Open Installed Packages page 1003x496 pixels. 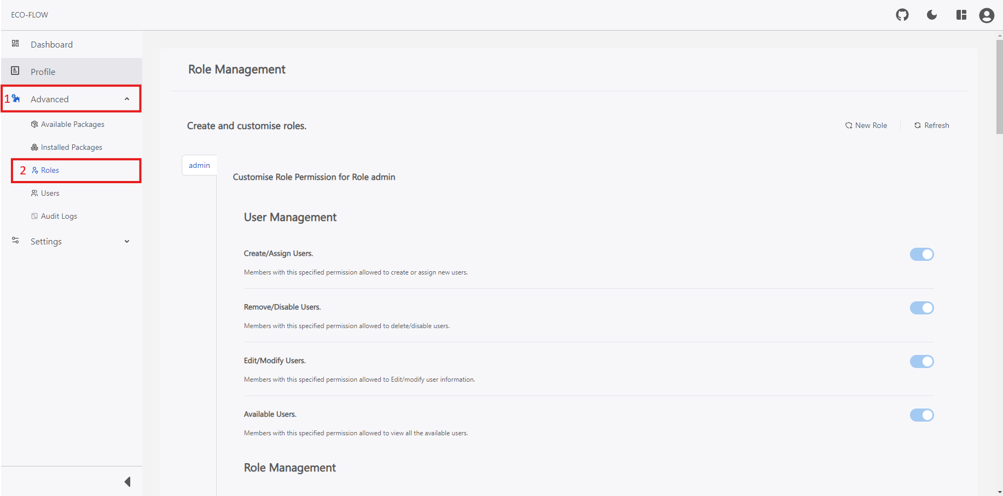72,147
